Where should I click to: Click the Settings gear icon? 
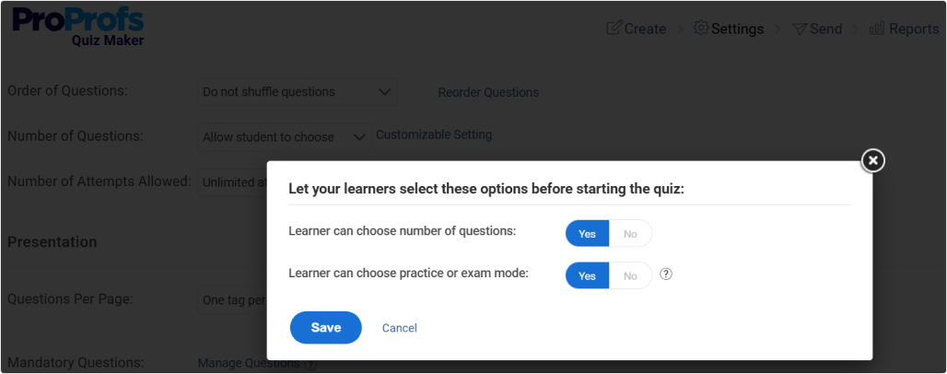[701, 29]
